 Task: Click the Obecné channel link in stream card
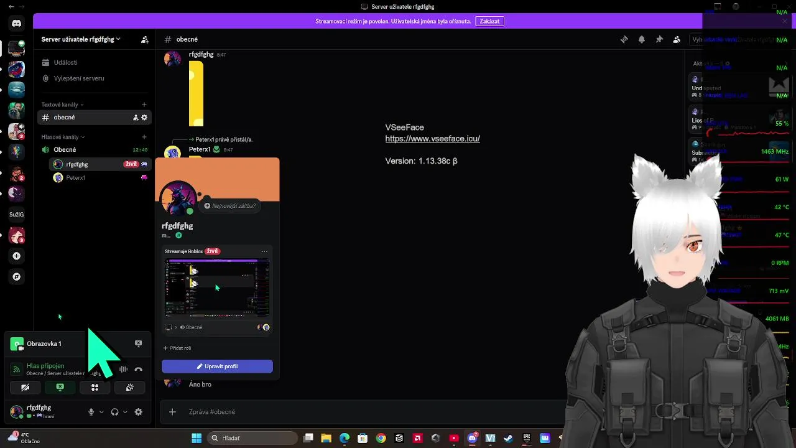click(x=191, y=327)
